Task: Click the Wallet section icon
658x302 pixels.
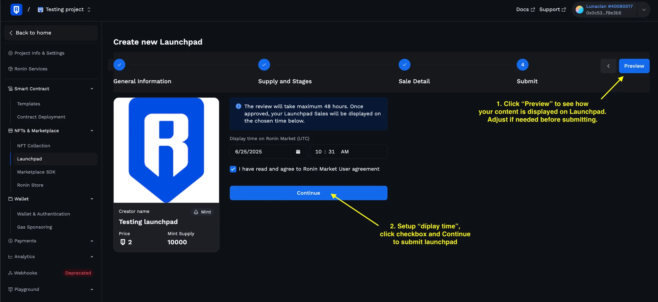Action: pos(11,199)
